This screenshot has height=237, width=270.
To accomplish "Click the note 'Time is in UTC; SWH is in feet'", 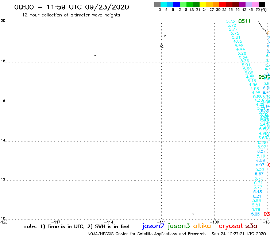I will tap(77, 226).
